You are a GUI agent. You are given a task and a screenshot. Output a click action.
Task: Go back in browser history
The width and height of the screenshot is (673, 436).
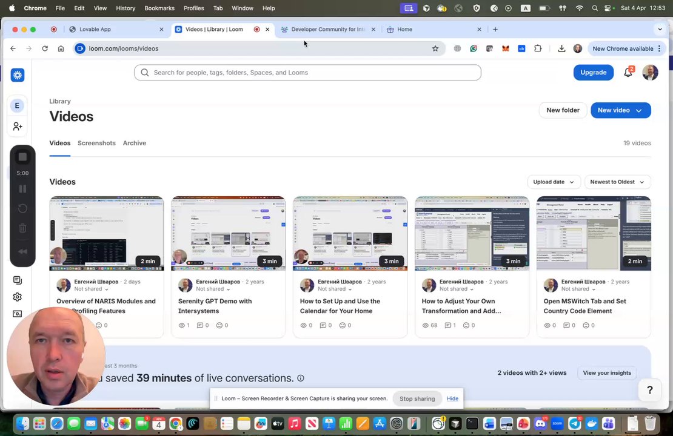coord(13,48)
